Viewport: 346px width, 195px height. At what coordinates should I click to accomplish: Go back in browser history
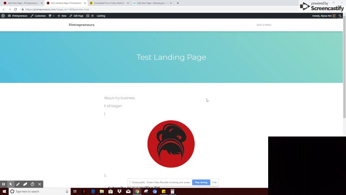[x=4, y=9]
